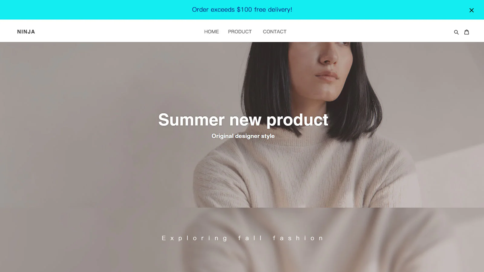Click the Exploring fall fashion caption
The image size is (484, 272).
pos(243,238)
